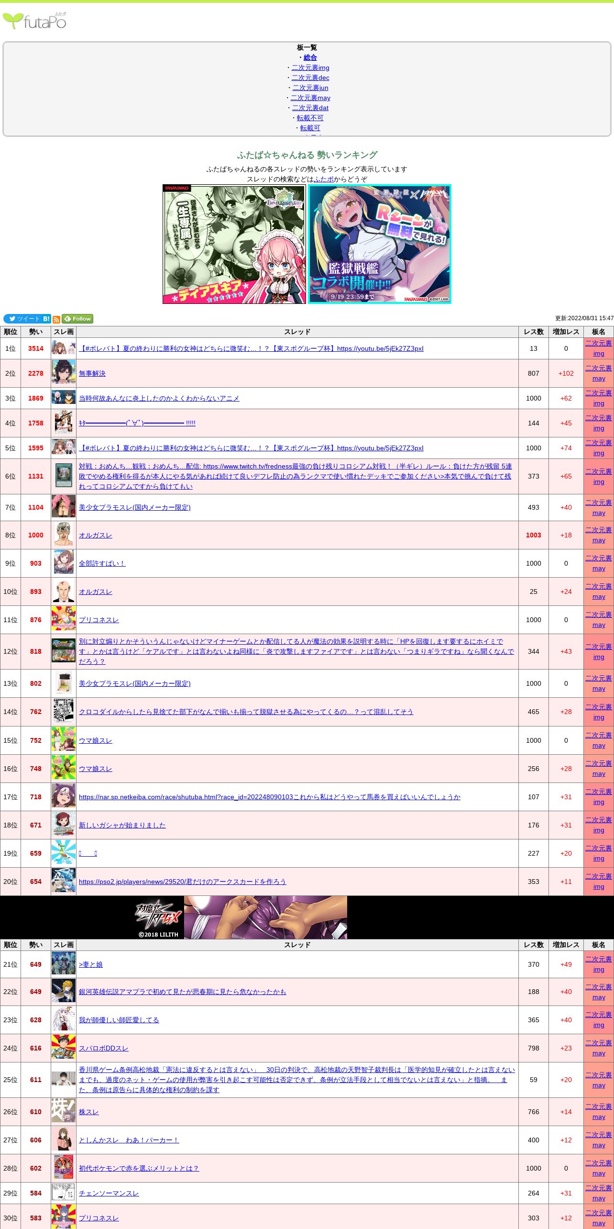Click レス数 value 1003 in rank 8
Viewport: 614px width, 1229px height.
tap(534, 535)
